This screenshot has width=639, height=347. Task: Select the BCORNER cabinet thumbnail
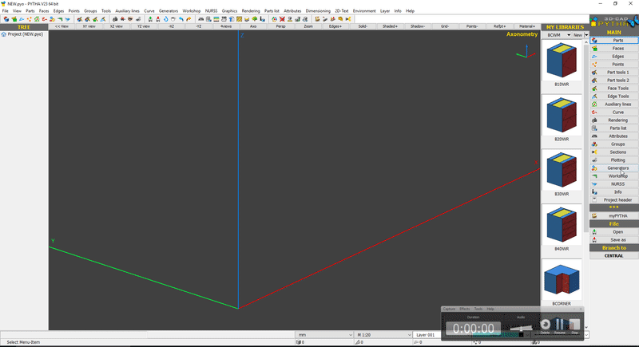562,279
